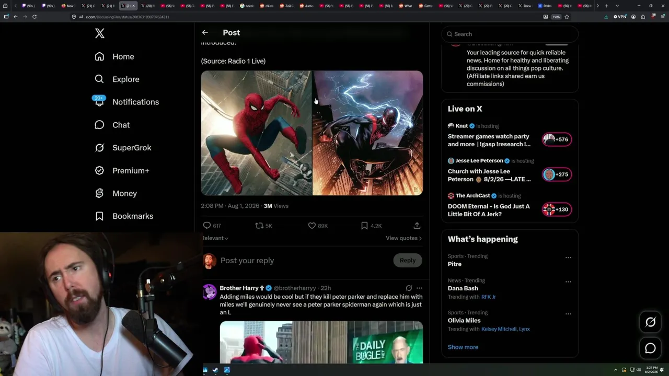The image size is (669, 376).
Task: Click the browser back button
Action: 16,17
